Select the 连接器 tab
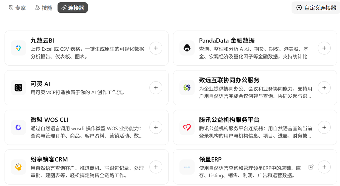 [73, 8]
